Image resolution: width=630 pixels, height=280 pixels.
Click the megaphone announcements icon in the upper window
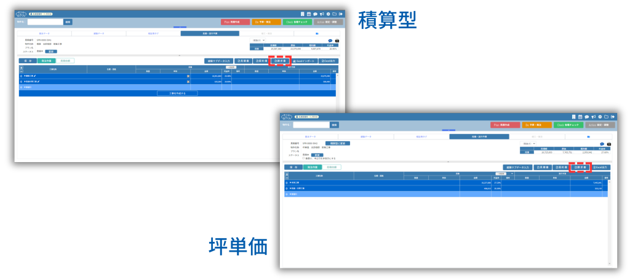coord(322,13)
